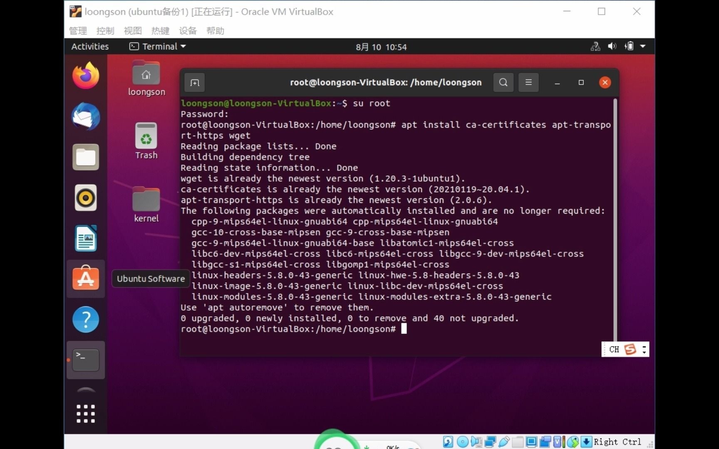Open Rhythmbox music player in the dock
This screenshot has width=719, height=449.
(86, 197)
